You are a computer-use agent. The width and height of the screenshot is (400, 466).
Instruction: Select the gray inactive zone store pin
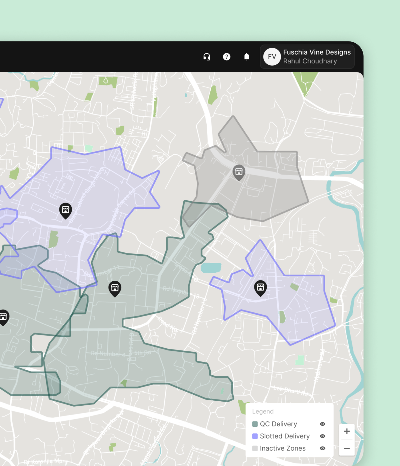click(x=239, y=172)
